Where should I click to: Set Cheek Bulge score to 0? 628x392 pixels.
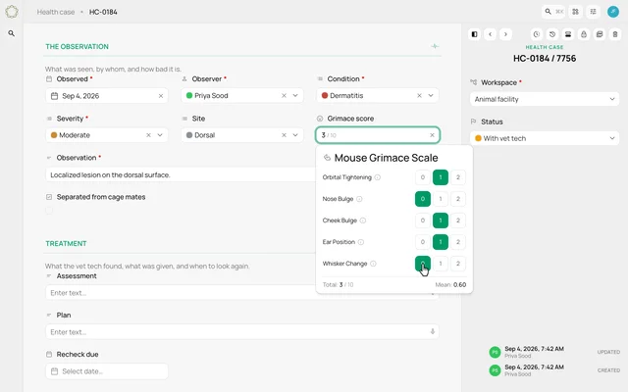423,220
